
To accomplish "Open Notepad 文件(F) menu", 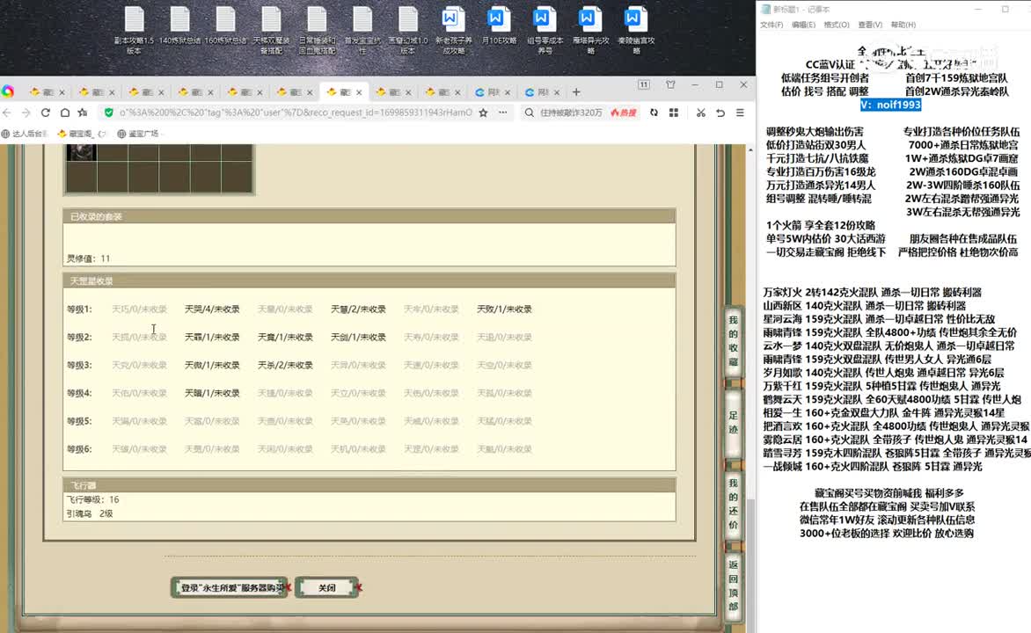I will click(x=771, y=25).
